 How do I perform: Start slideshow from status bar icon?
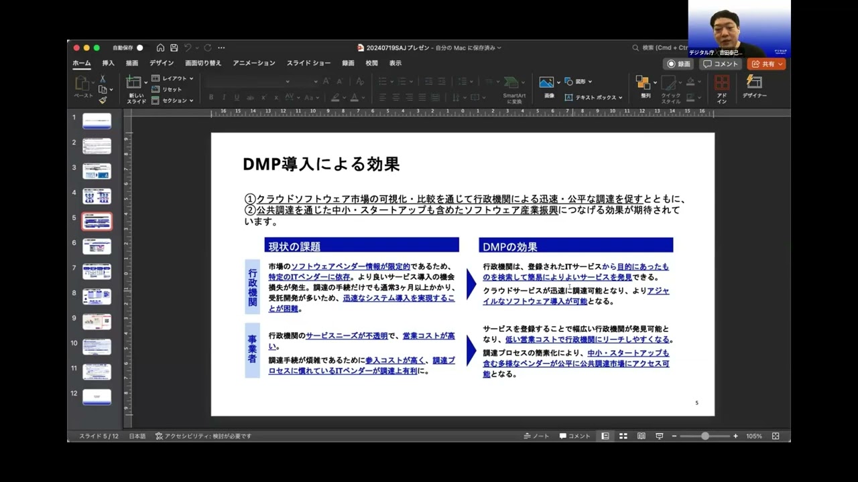coord(660,436)
